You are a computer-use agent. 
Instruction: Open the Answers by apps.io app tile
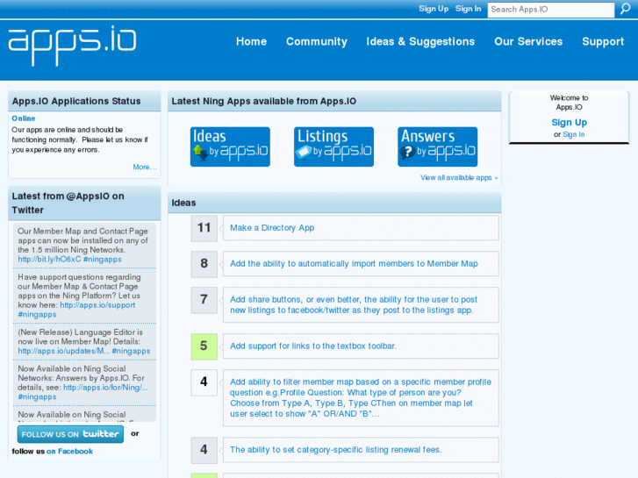pyautogui.click(x=437, y=146)
